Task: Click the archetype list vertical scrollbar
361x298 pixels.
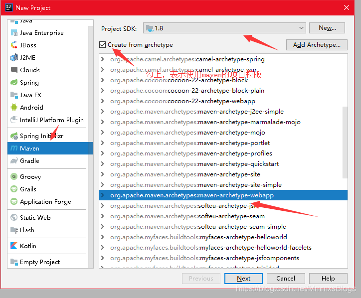Action: (345, 142)
